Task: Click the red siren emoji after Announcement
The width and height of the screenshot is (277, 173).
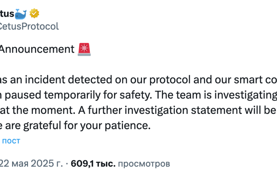Action: (84, 49)
